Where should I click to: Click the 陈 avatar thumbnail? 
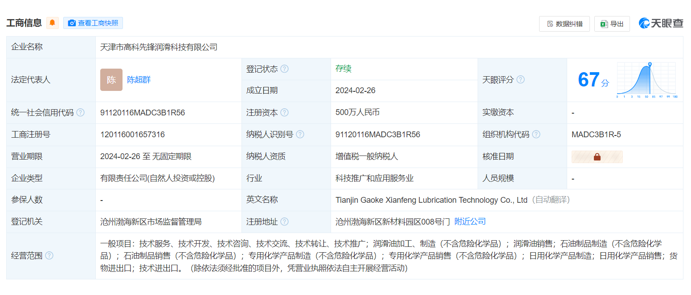tap(111, 80)
